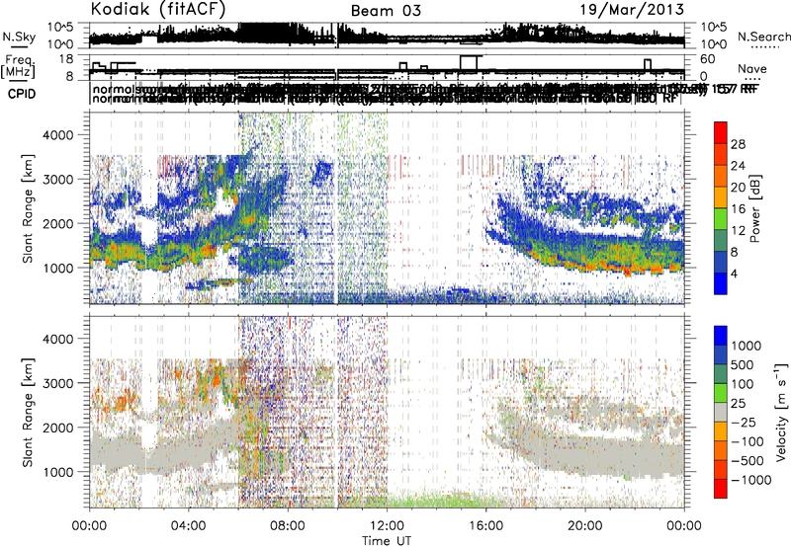Click the '-1000' label on velocity colorbar
This screenshot has width=791, height=547.
751,480
